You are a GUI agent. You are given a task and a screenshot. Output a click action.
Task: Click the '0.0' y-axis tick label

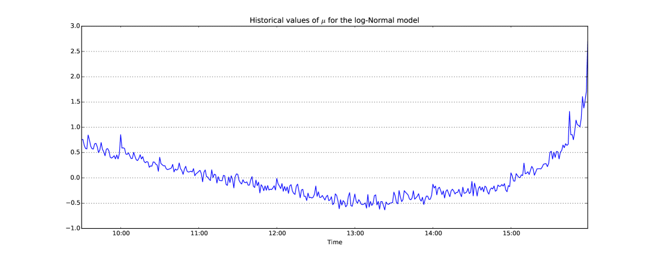(74, 178)
